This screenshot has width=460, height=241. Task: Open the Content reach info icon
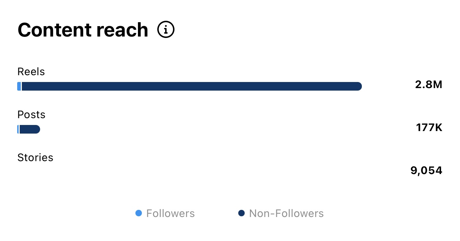pos(166,30)
